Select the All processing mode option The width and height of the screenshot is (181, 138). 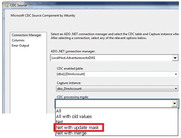coord(117,111)
